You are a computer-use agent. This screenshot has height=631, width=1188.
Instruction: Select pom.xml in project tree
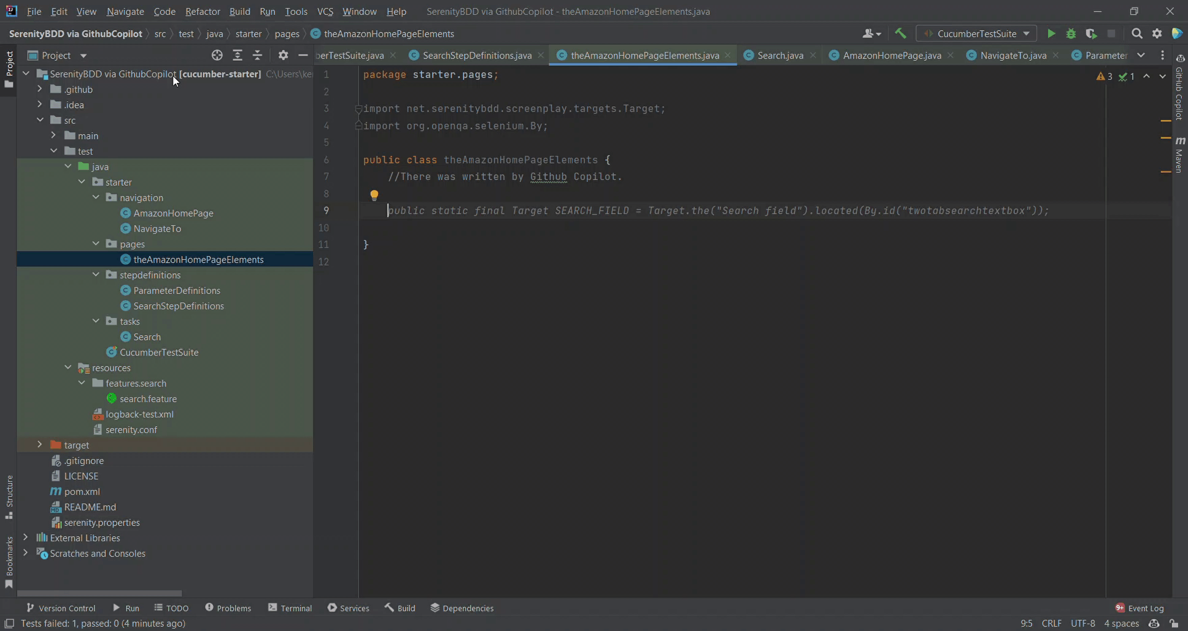[82, 491]
